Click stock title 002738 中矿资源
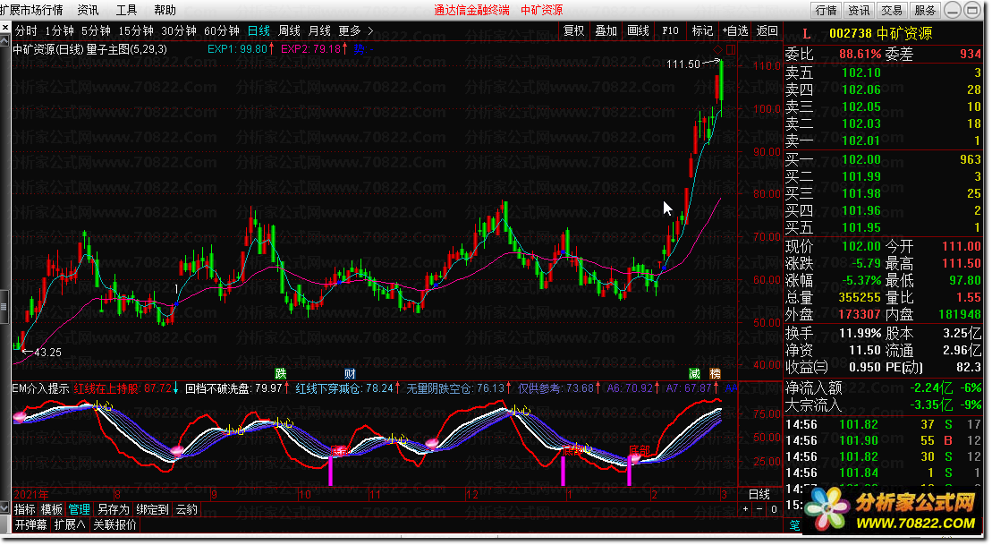The width and height of the screenshot is (992, 545). pos(881,33)
